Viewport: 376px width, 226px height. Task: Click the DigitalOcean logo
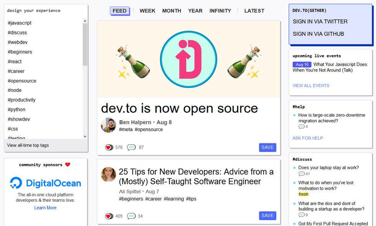45,183
